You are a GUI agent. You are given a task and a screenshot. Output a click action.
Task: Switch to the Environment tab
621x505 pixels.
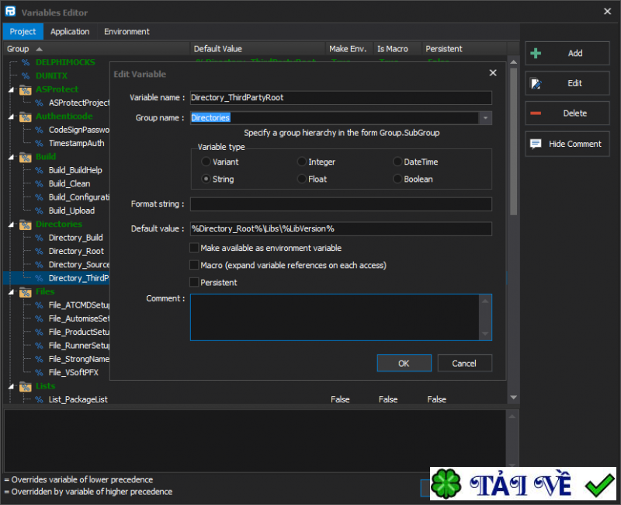point(127,32)
